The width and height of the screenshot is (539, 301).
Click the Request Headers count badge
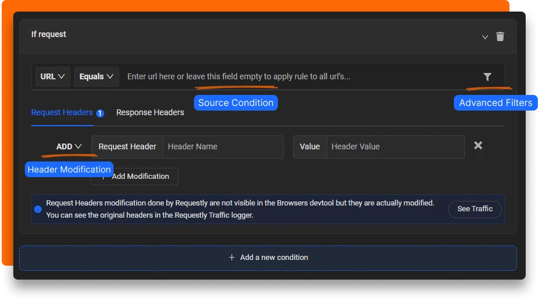pos(100,113)
